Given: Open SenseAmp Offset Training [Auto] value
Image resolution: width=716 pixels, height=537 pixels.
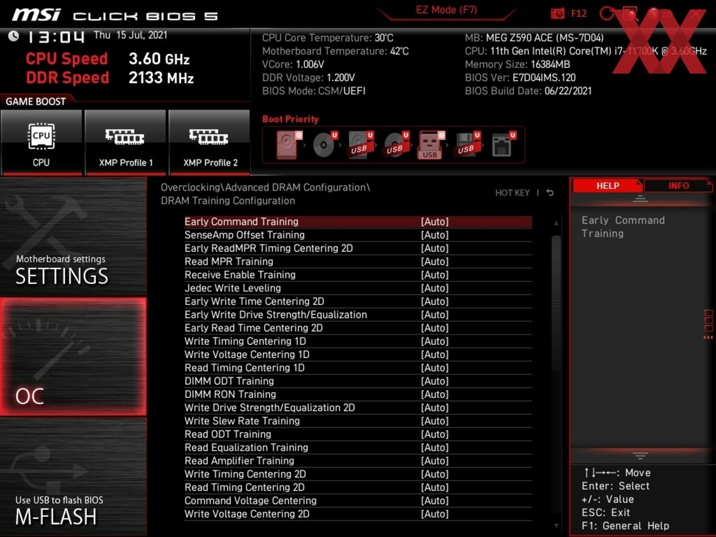Looking at the screenshot, I should pyautogui.click(x=435, y=235).
